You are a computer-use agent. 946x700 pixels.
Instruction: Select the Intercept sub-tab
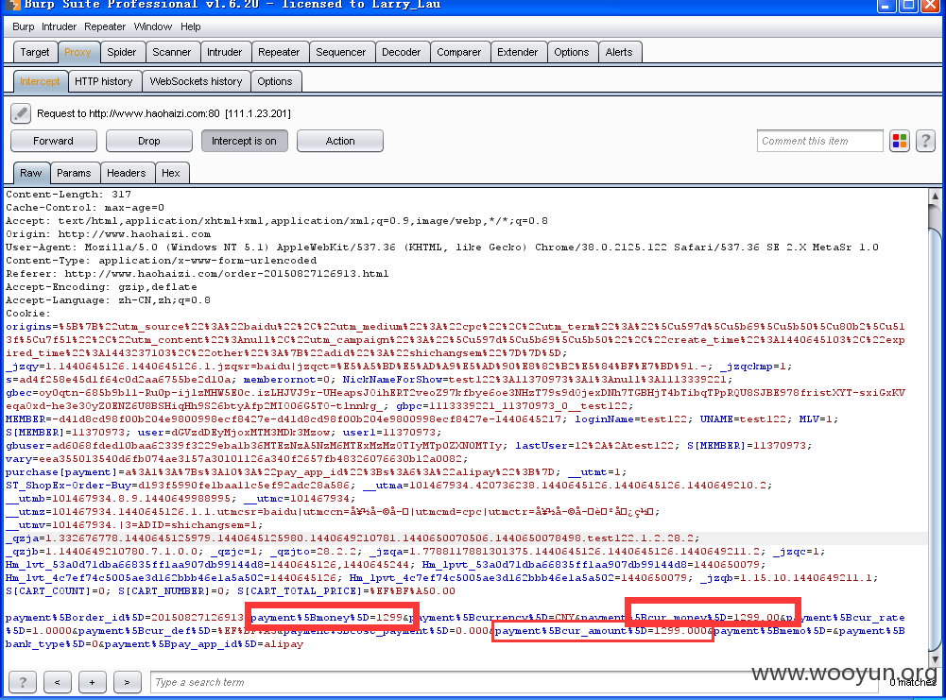(x=40, y=81)
